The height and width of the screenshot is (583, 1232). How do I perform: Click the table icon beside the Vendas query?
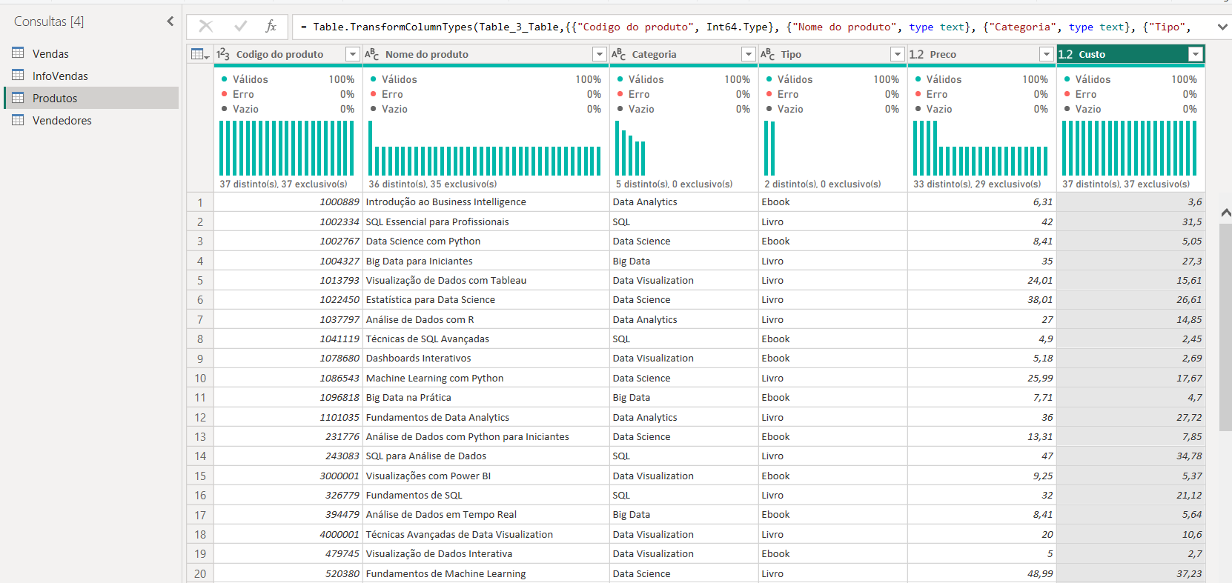(x=18, y=53)
